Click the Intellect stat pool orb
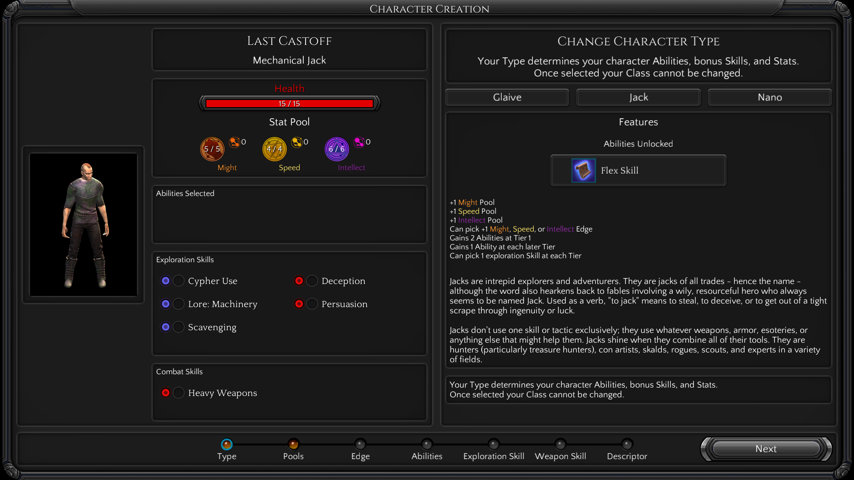Image resolution: width=854 pixels, height=480 pixels. tap(337, 149)
